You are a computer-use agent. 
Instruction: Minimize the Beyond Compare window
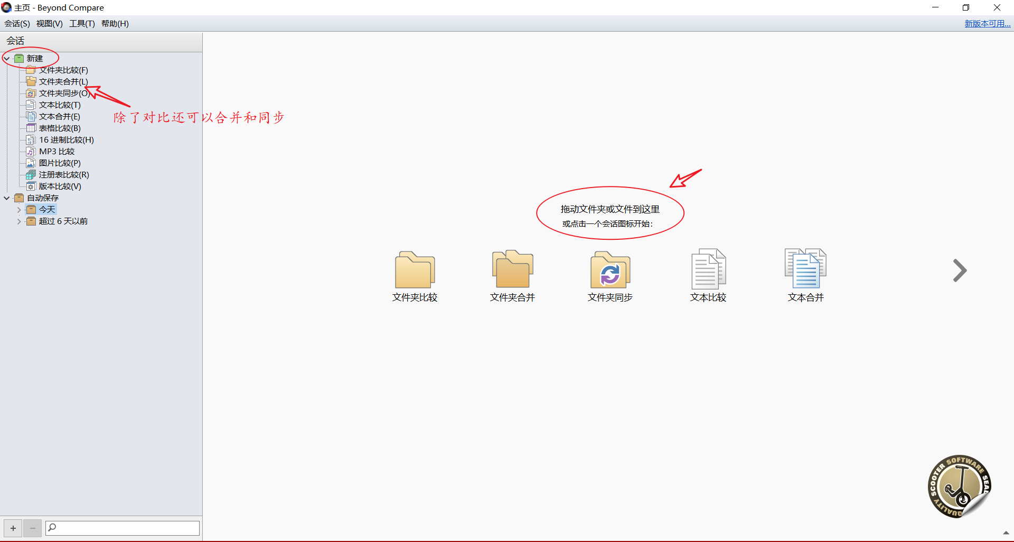(x=935, y=7)
